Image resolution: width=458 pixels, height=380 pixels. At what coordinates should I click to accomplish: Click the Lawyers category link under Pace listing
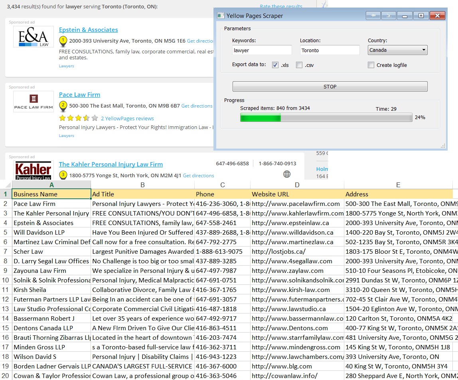(x=66, y=135)
